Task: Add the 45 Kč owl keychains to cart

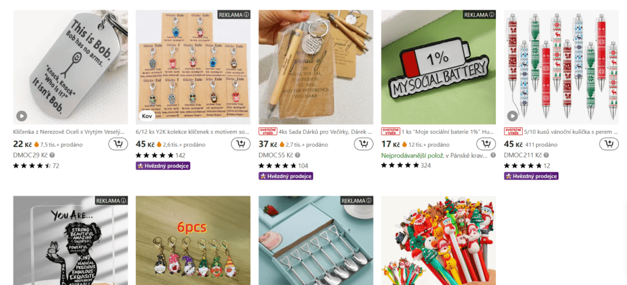Action: click(241, 144)
